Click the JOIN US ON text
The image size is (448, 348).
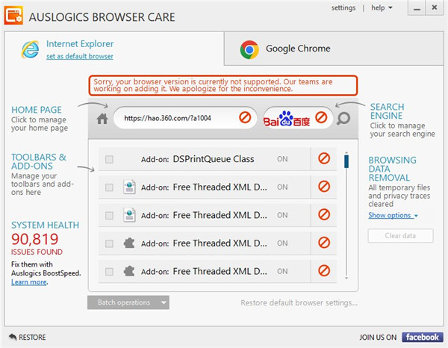378,338
